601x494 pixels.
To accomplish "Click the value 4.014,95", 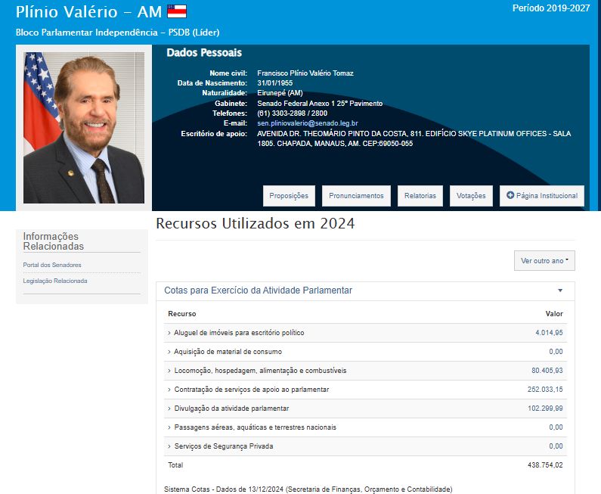I will pyautogui.click(x=549, y=333).
